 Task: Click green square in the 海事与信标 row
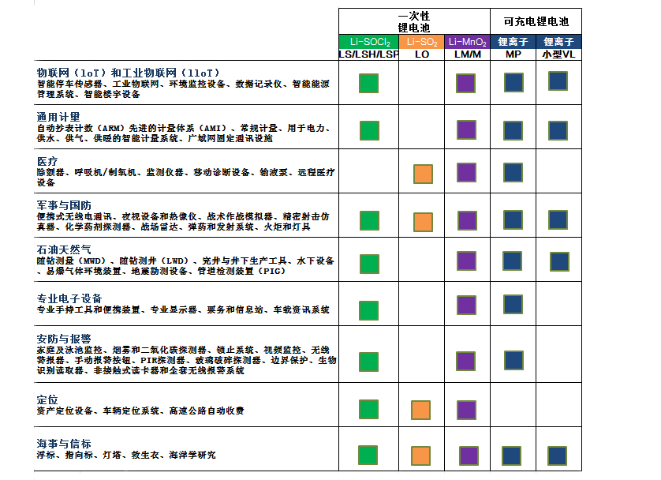[368, 455]
